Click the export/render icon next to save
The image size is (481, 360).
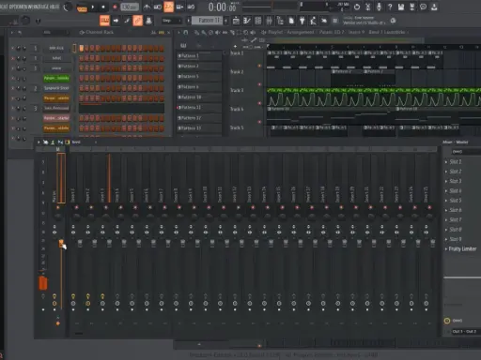412,7
